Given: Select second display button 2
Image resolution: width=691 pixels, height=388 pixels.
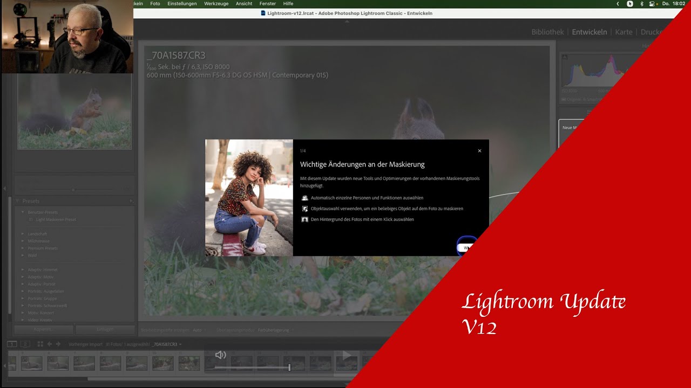Looking at the screenshot, I should [25, 344].
